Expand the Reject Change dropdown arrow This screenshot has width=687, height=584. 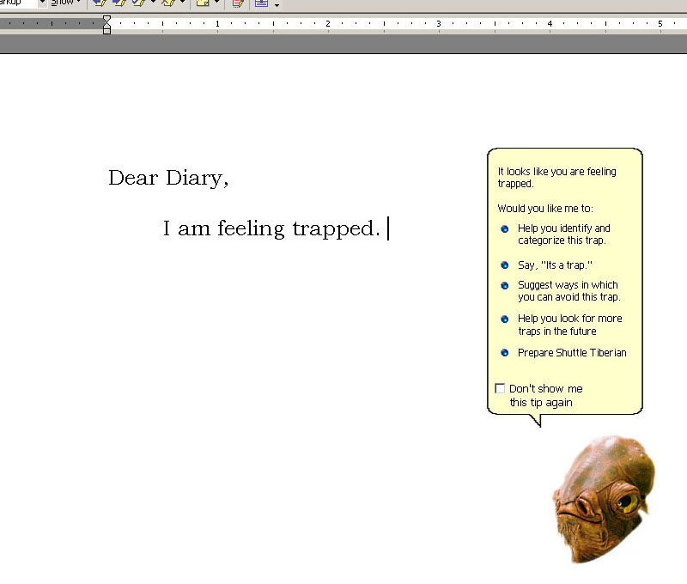coord(183,3)
